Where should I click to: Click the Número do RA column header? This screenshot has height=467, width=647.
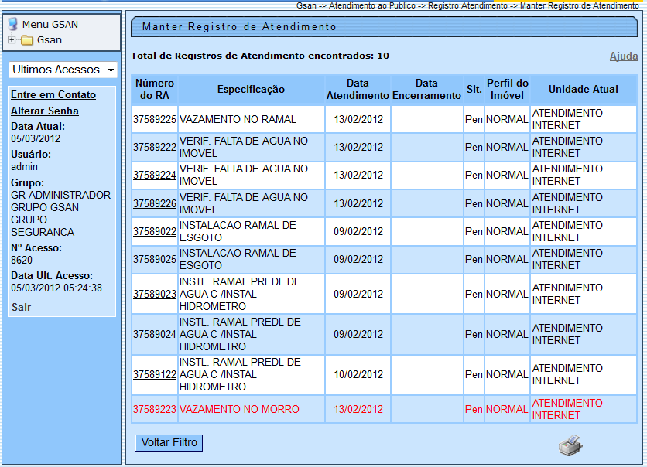(155, 89)
